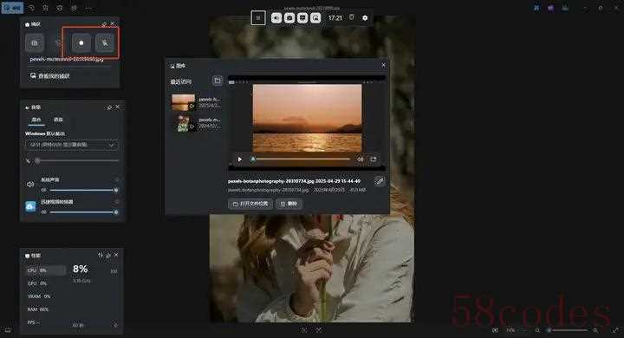
Task: Open audio widget from Game Bar top bar
Action: (x=276, y=18)
